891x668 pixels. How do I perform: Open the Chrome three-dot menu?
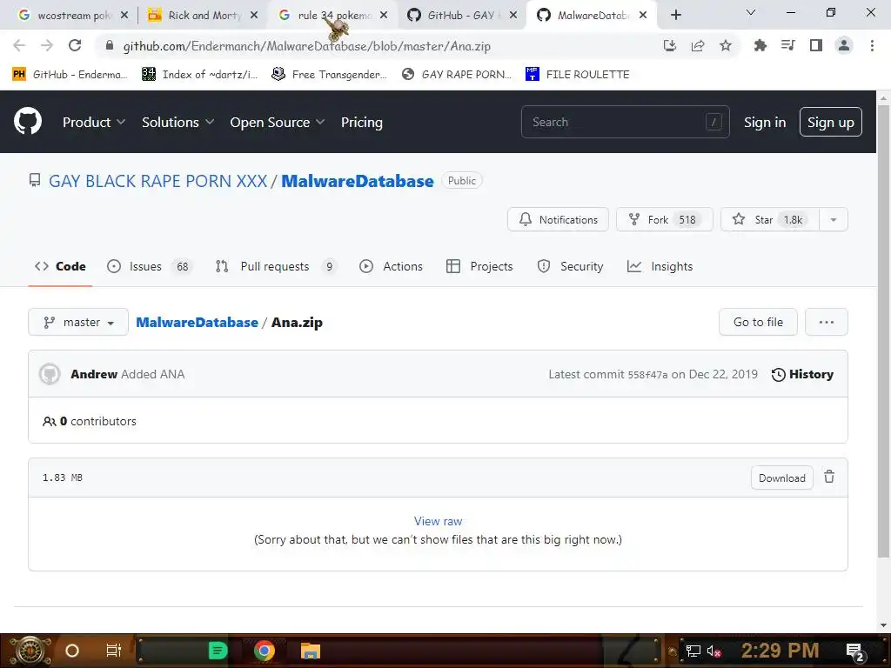click(x=872, y=45)
